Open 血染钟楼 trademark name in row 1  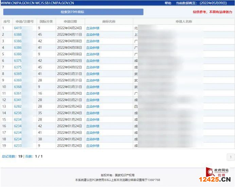93,28
